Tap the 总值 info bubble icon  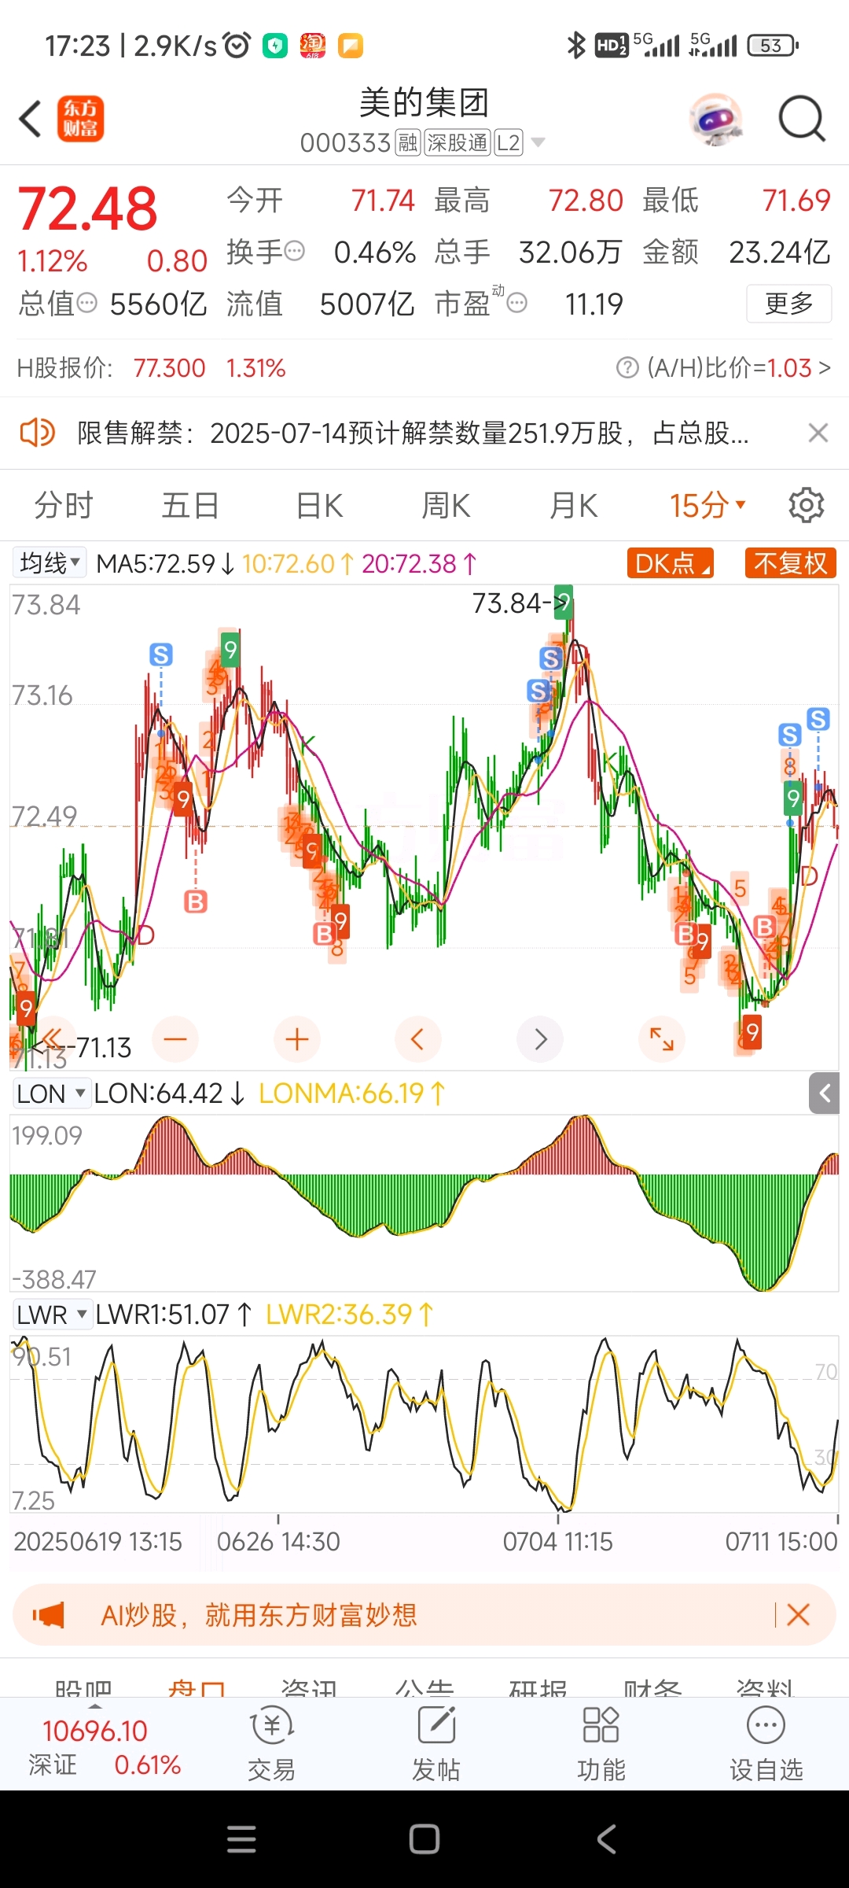click(87, 303)
